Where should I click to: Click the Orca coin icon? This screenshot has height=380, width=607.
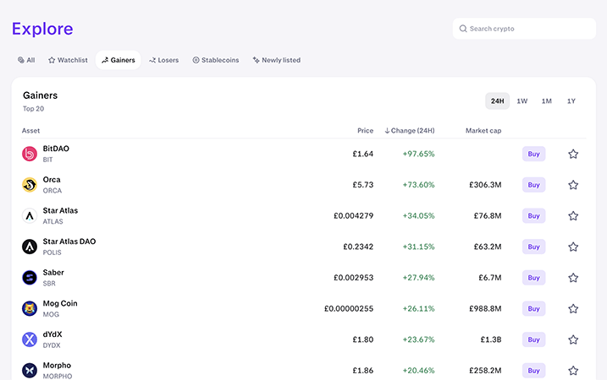point(30,185)
